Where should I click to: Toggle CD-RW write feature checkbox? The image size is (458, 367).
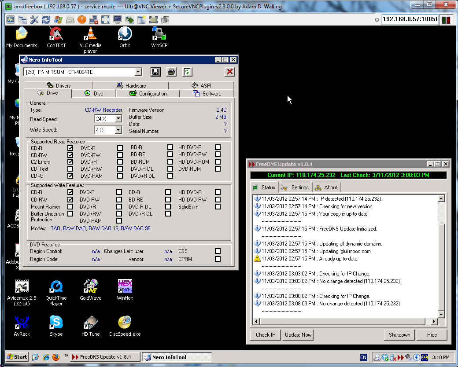click(70, 199)
